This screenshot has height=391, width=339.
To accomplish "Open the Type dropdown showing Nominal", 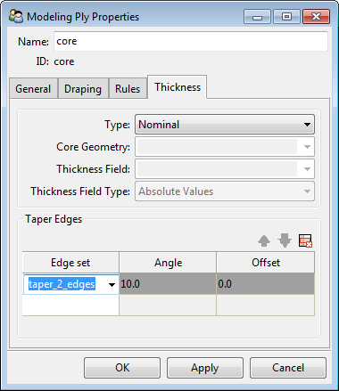I will pos(225,125).
